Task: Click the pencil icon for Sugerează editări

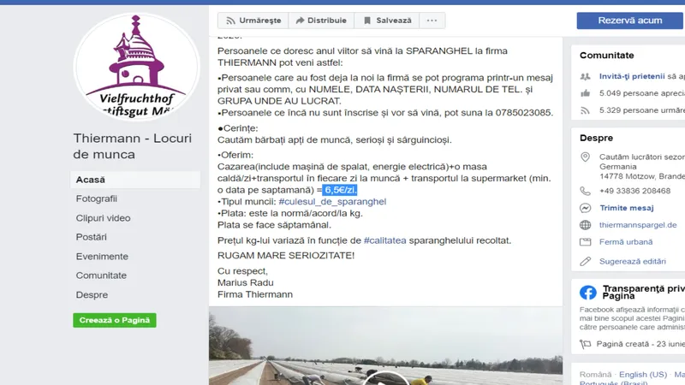Action: [586, 262]
